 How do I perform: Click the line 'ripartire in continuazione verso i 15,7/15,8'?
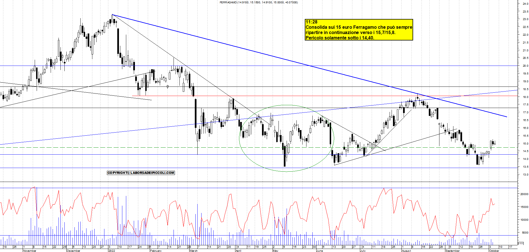[350, 32]
